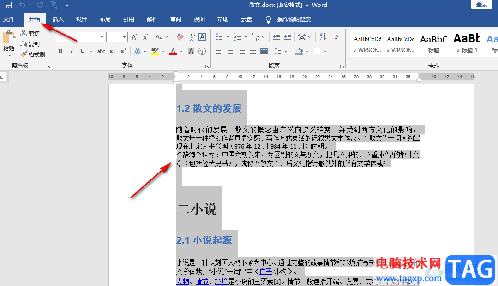Viewport: 498px width, 286px height.
Task: Undo the last action
Action: pyautogui.click(x=22, y=5)
